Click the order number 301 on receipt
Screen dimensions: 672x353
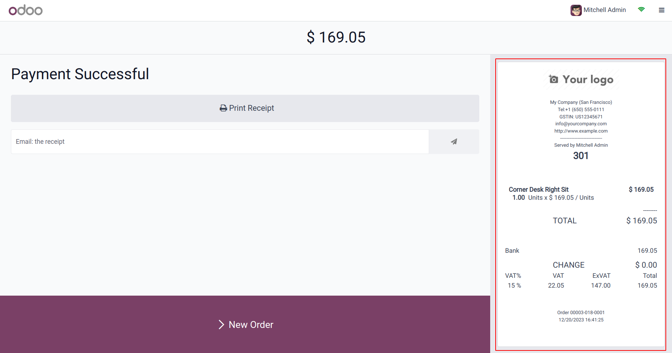coord(581,156)
